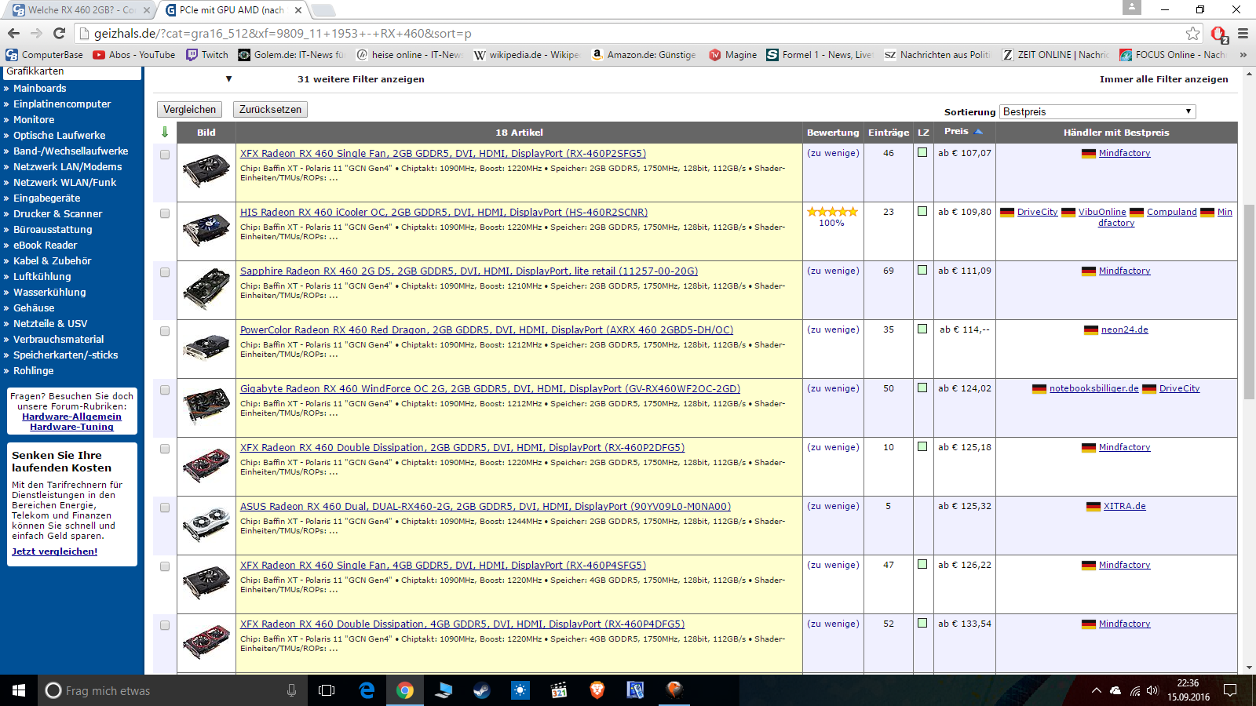Show the 31 additional filters link
Screen dimensions: 1256x706
coord(361,79)
